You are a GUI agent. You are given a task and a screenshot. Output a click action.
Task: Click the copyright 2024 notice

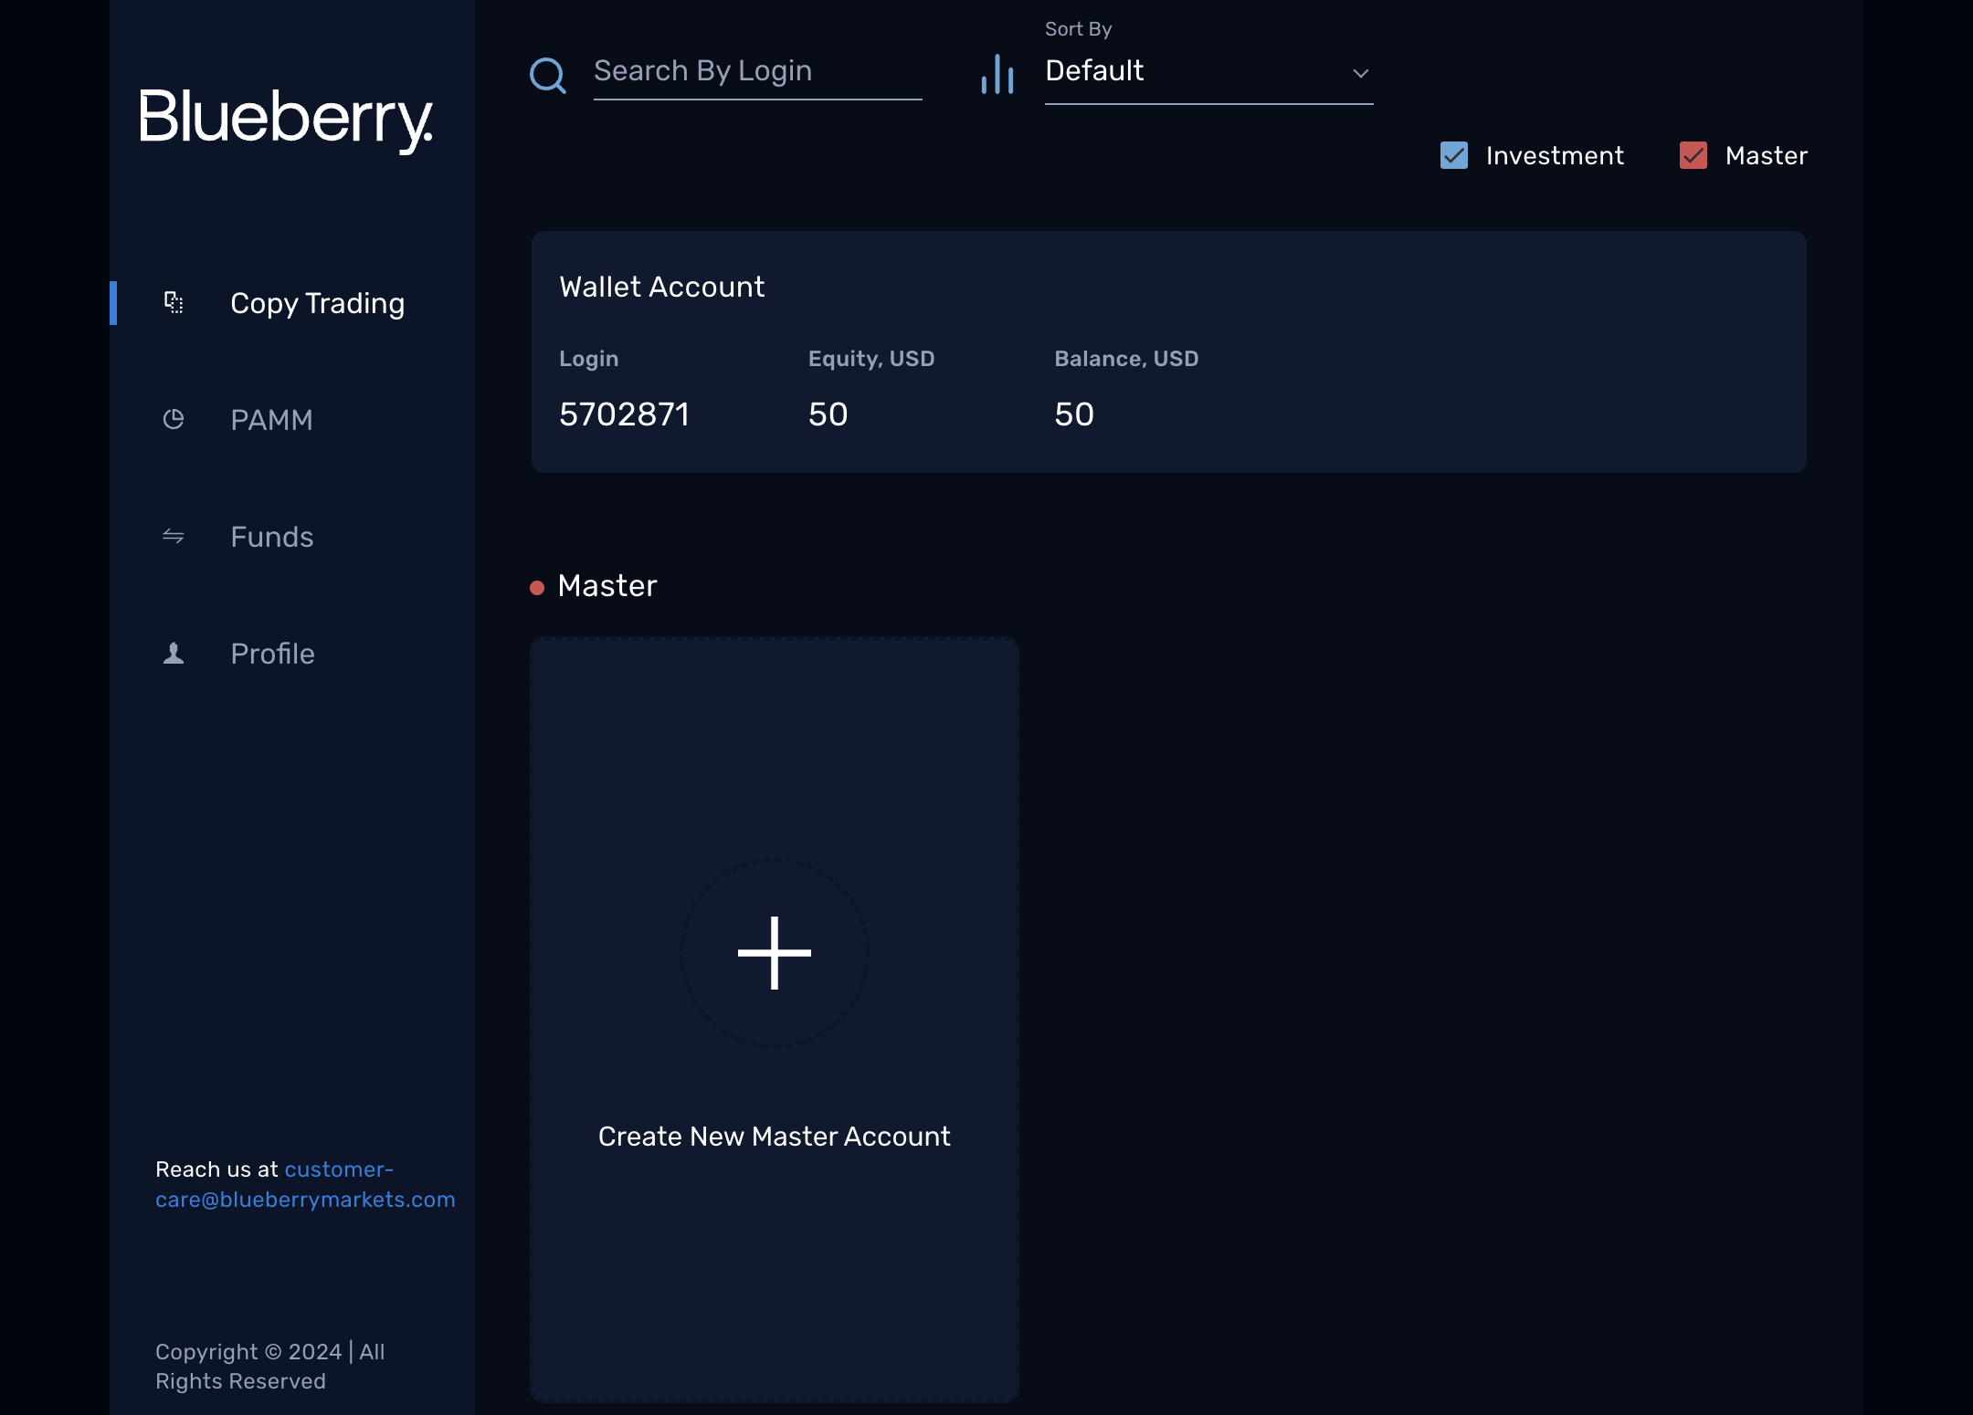pyautogui.click(x=270, y=1367)
